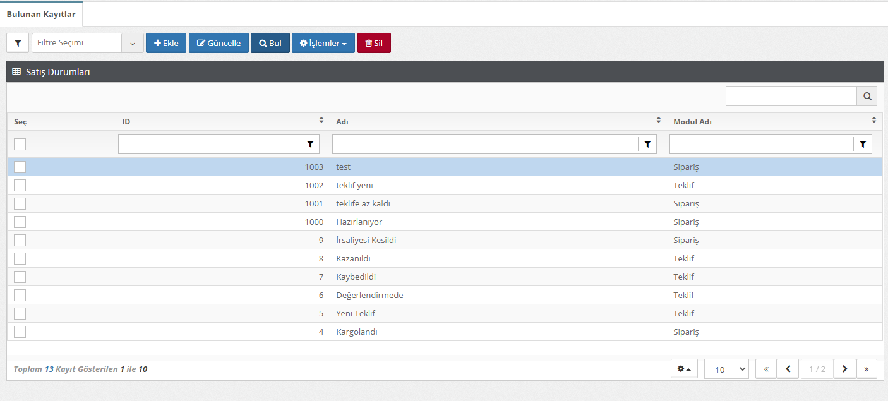Image resolution: width=888 pixels, height=401 pixels.
Task: Switch to the Bulunan Kayıtlar tab
Action: pyautogui.click(x=41, y=14)
